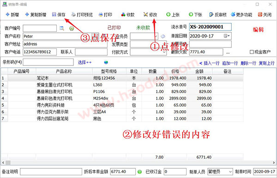Screen dimensions: 277x178
Task: Click the 数量 column header
Action: [x=153, y=71]
